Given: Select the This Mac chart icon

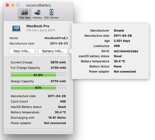Looking at the screenshot, I should pos(24,12).
